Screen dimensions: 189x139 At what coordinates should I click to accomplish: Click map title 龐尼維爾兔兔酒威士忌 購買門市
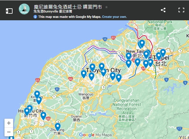pyautogui.click(x=68, y=7)
